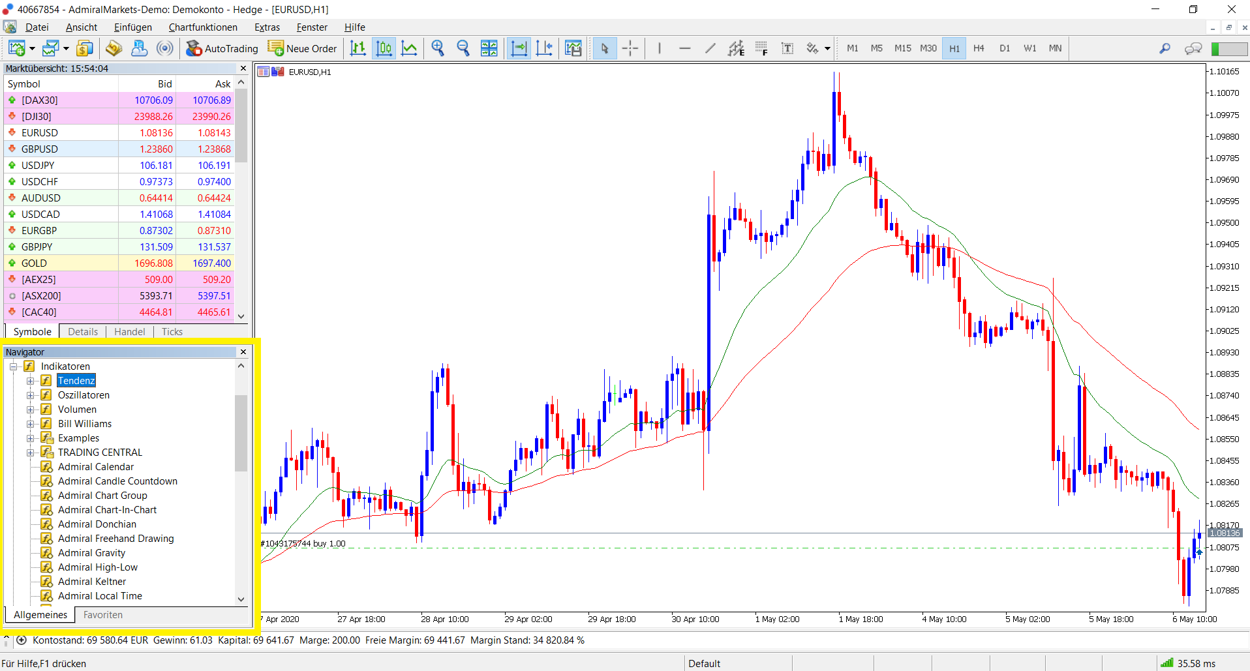Screen dimensions: 1250x671
Task: Open chart templates icon
Action: (x=573, y=48)
